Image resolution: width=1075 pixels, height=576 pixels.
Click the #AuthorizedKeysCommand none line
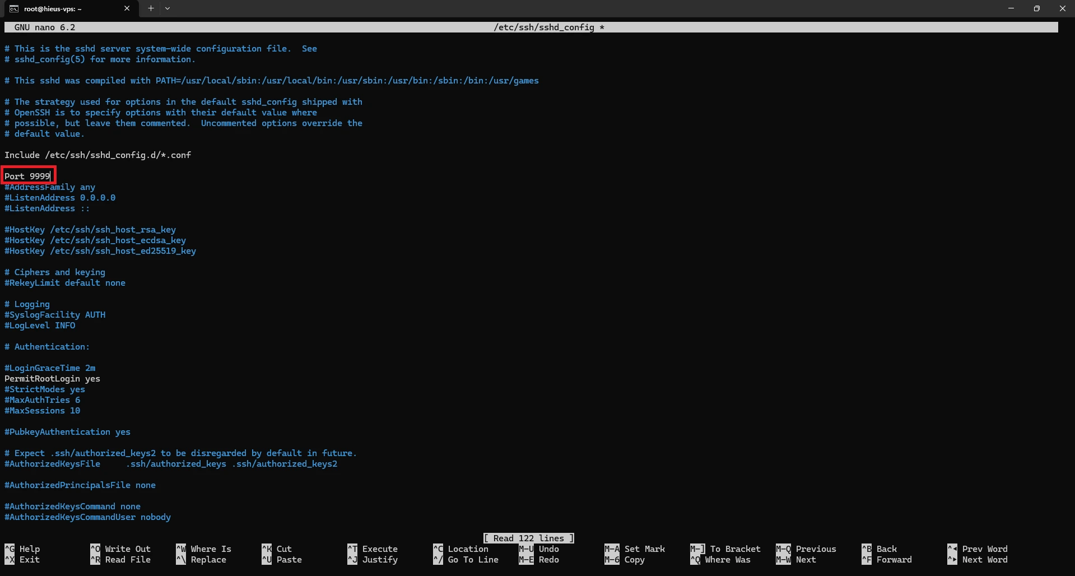72,507
